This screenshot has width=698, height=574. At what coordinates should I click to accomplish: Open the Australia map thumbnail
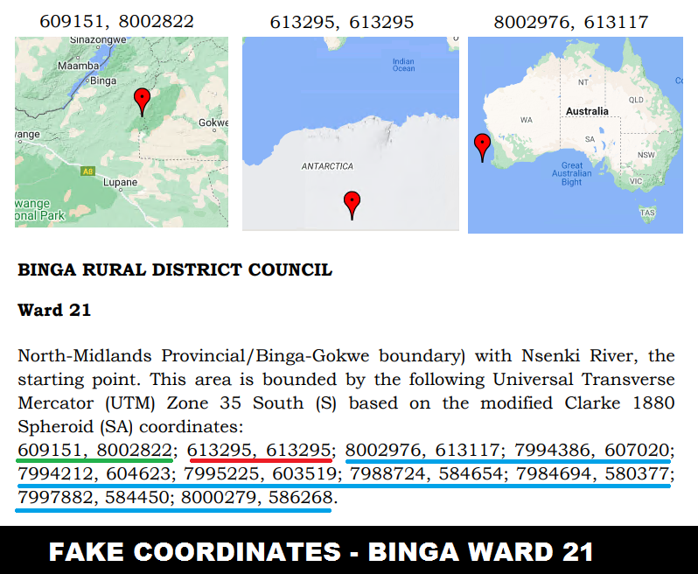click(576, 135)
